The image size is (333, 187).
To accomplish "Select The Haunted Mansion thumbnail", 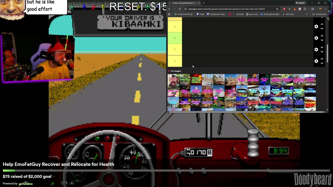I will click(x=196, y=103).
